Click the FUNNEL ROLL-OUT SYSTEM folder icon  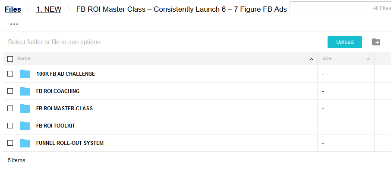click(x=25, y=143)
